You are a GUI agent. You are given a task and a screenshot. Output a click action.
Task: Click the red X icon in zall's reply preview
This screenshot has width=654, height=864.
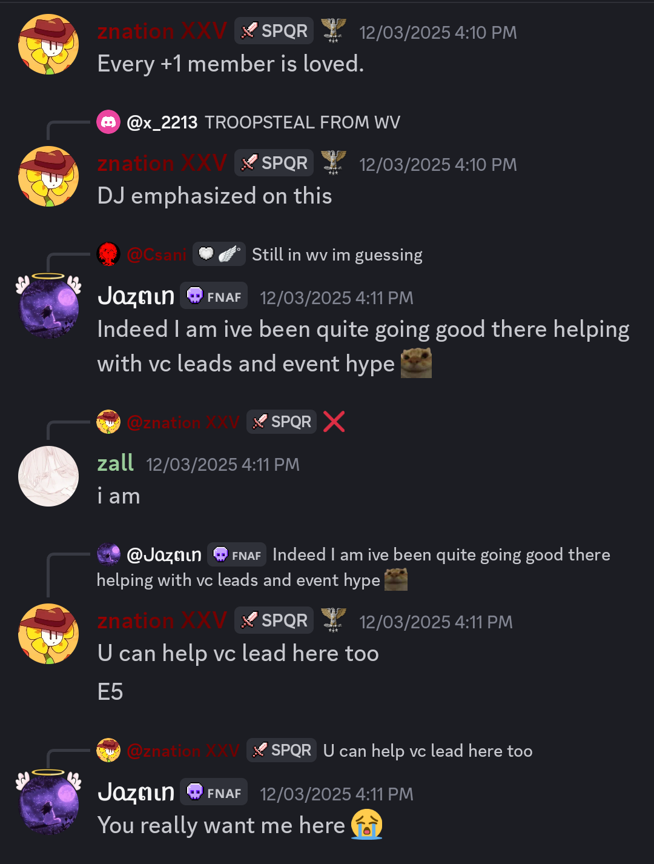(x=334, y=421)
